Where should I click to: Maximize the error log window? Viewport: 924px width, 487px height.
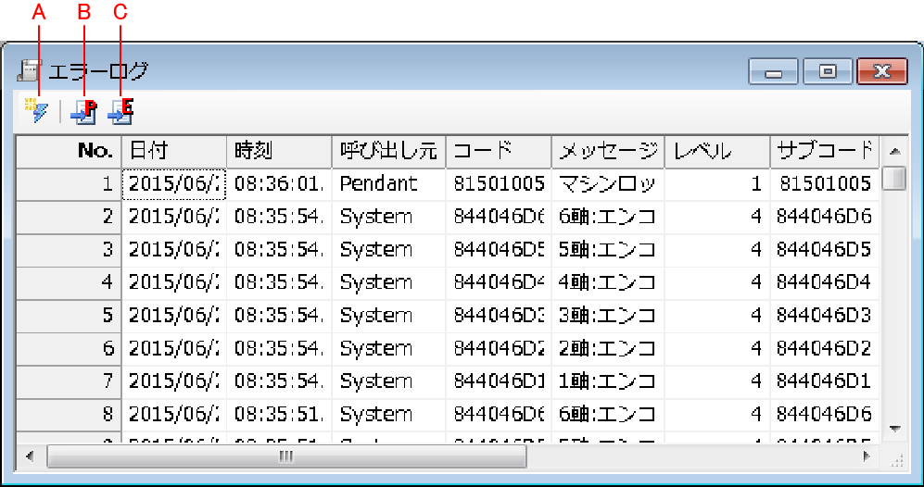pos(827,71)
